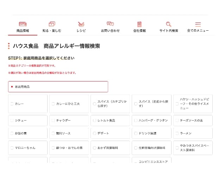
Task: Click the 会社情報 building icon
Action: pyautogui.click(x=139, y=24)
